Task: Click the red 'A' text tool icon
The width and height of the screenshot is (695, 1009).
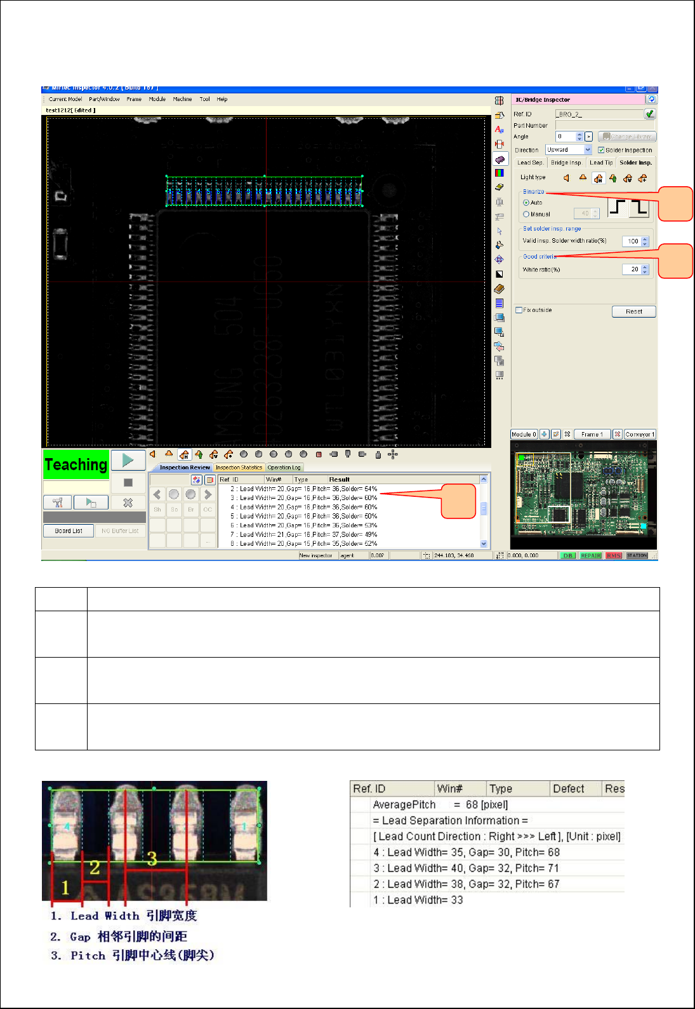Action: [500, 130]
